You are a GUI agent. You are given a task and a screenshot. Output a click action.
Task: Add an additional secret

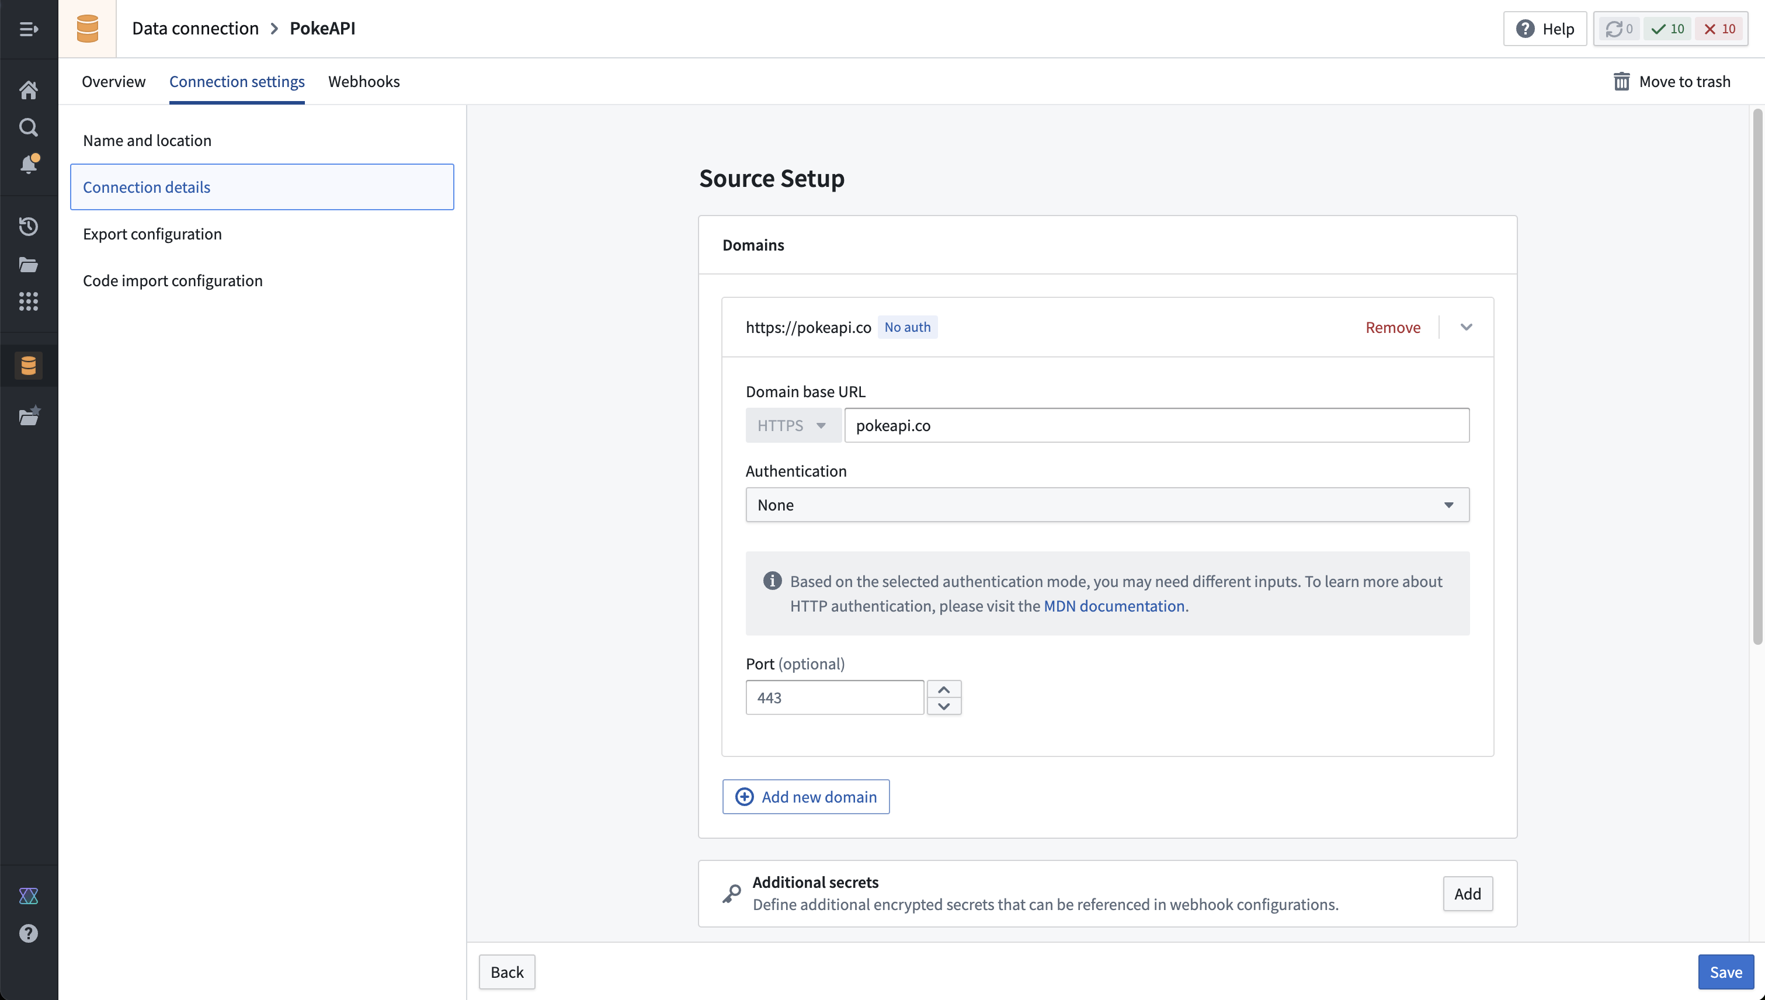tap(1468, 894)
